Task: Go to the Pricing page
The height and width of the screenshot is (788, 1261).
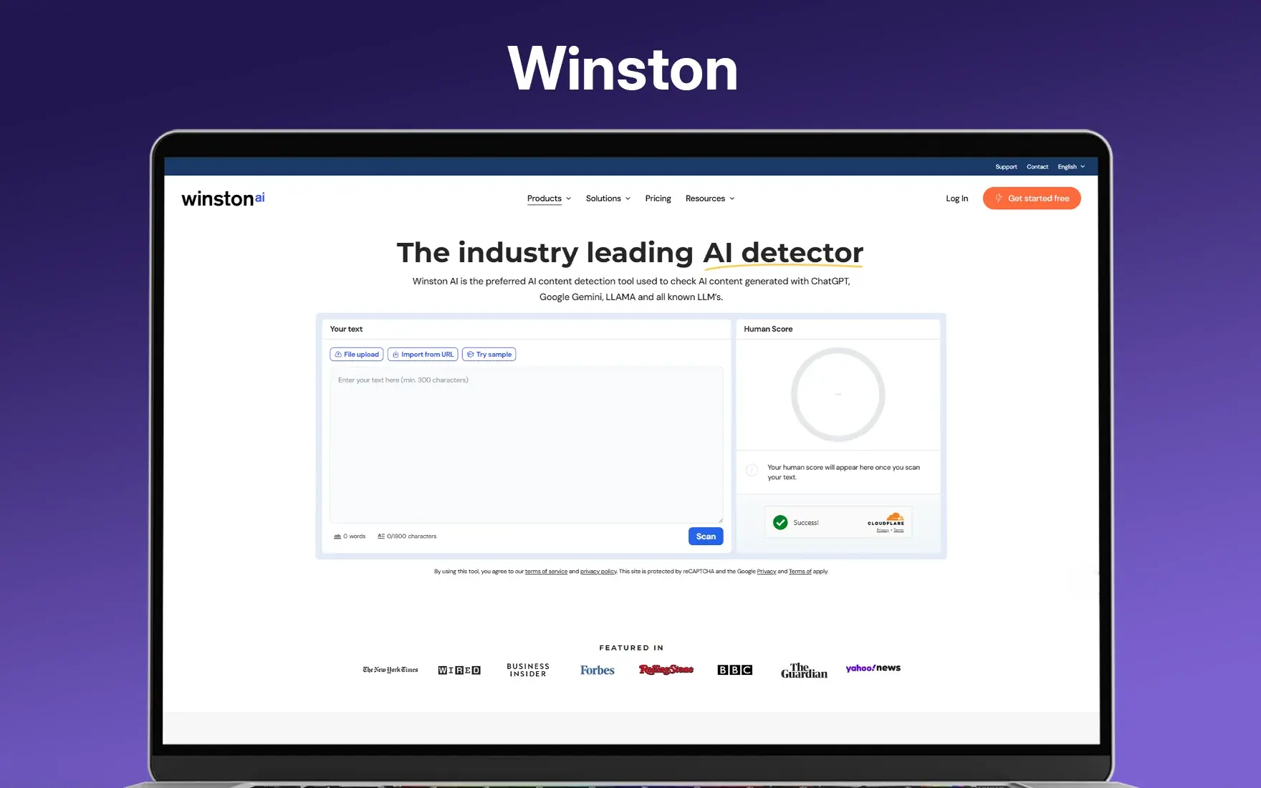Action: click(x=658, y=198)
